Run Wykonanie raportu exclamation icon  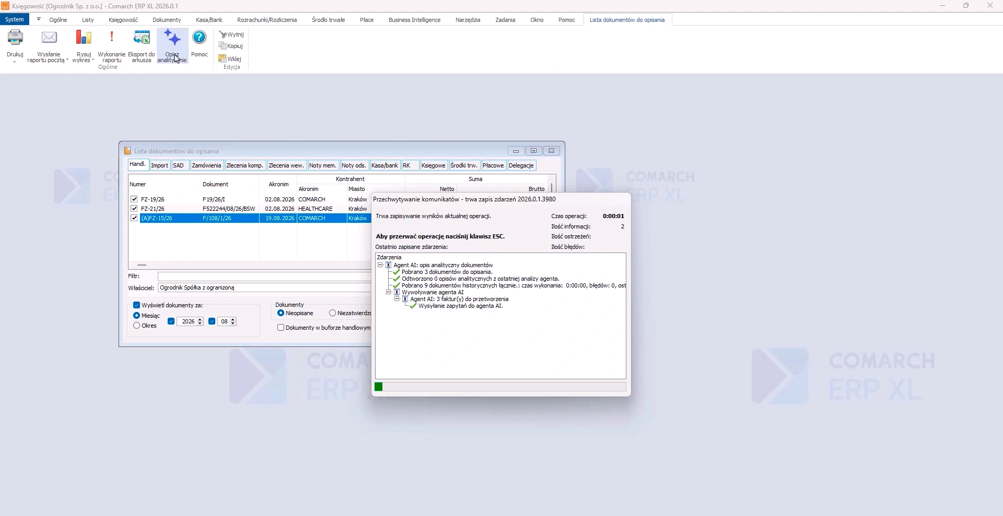(111, 37)
